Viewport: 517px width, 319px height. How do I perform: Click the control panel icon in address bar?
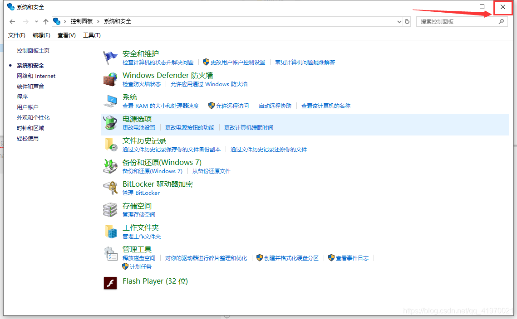57,21
